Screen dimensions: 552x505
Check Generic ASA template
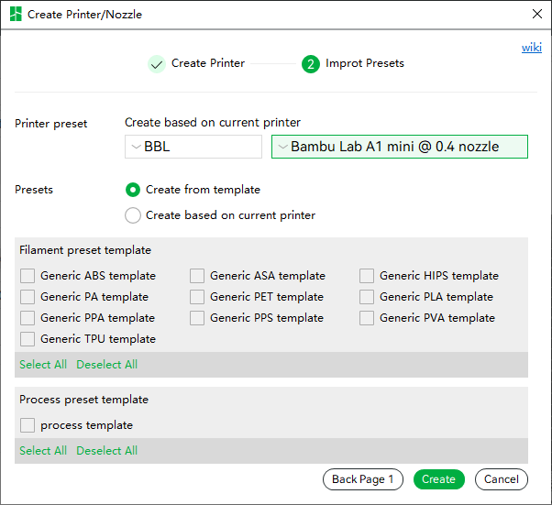point(197,276)
